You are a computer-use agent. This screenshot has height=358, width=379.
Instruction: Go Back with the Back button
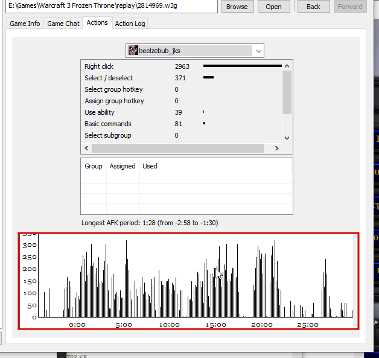click(313, 7)
